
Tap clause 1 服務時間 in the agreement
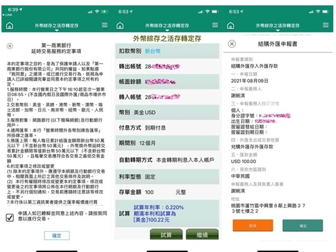56,94
